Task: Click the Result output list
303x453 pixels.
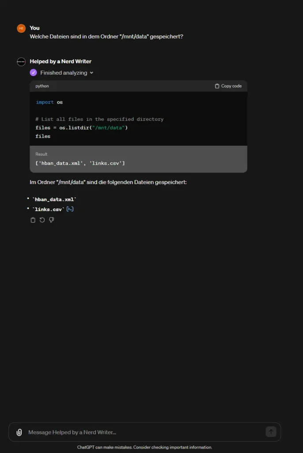Action: pos(80,163)
